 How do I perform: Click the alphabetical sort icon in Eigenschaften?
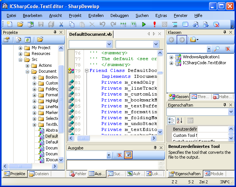(180, 121)
